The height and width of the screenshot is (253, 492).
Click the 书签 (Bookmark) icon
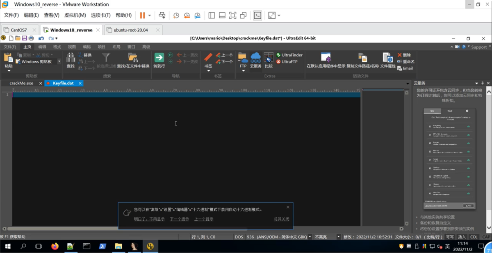pyautogui.click(x=208, y=57)
